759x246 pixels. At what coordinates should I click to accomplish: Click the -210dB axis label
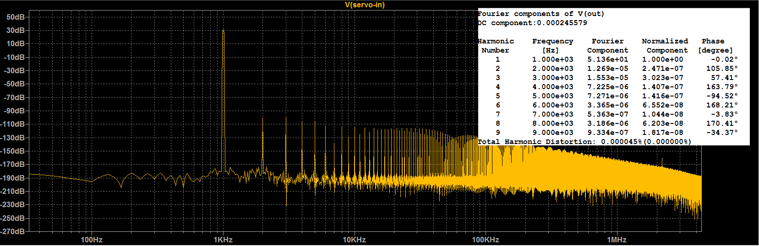(x=13, y=191)
